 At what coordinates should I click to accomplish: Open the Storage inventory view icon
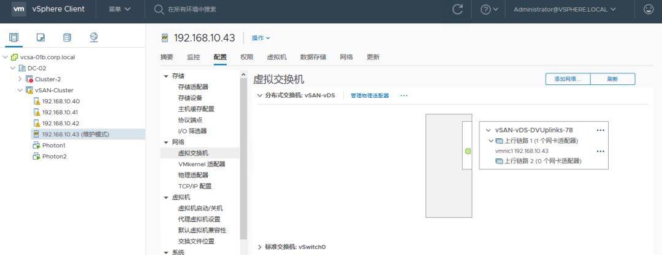[x=67, y=38]
